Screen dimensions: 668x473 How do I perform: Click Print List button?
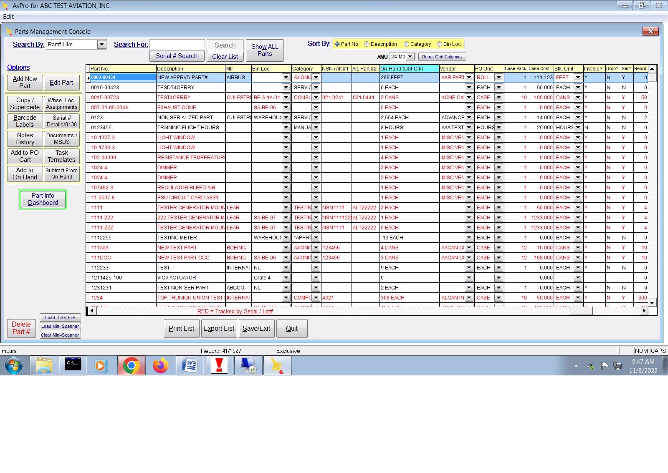point(181,329)
